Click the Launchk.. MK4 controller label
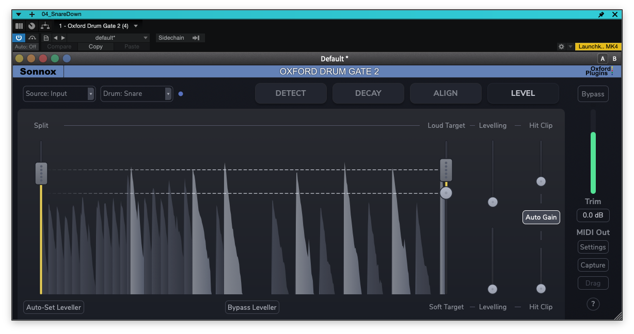The height and width of the screenshot is (334, 634). [598, 46]
